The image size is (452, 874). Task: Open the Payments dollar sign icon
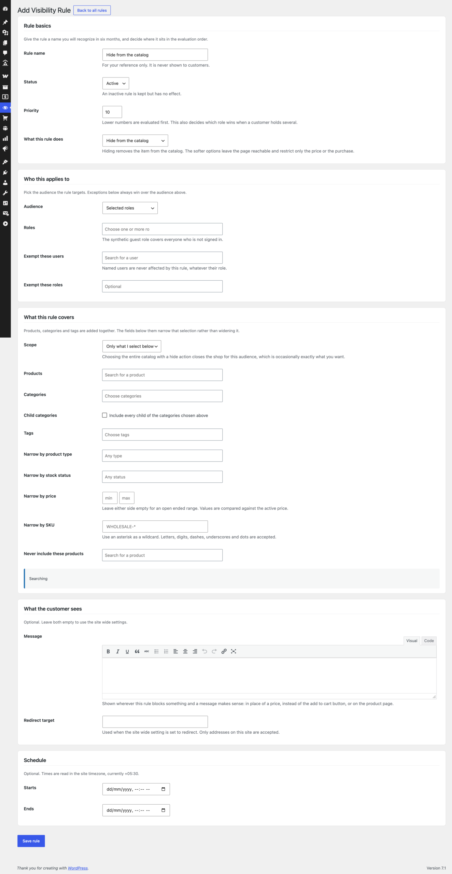[x=5, y=97]
